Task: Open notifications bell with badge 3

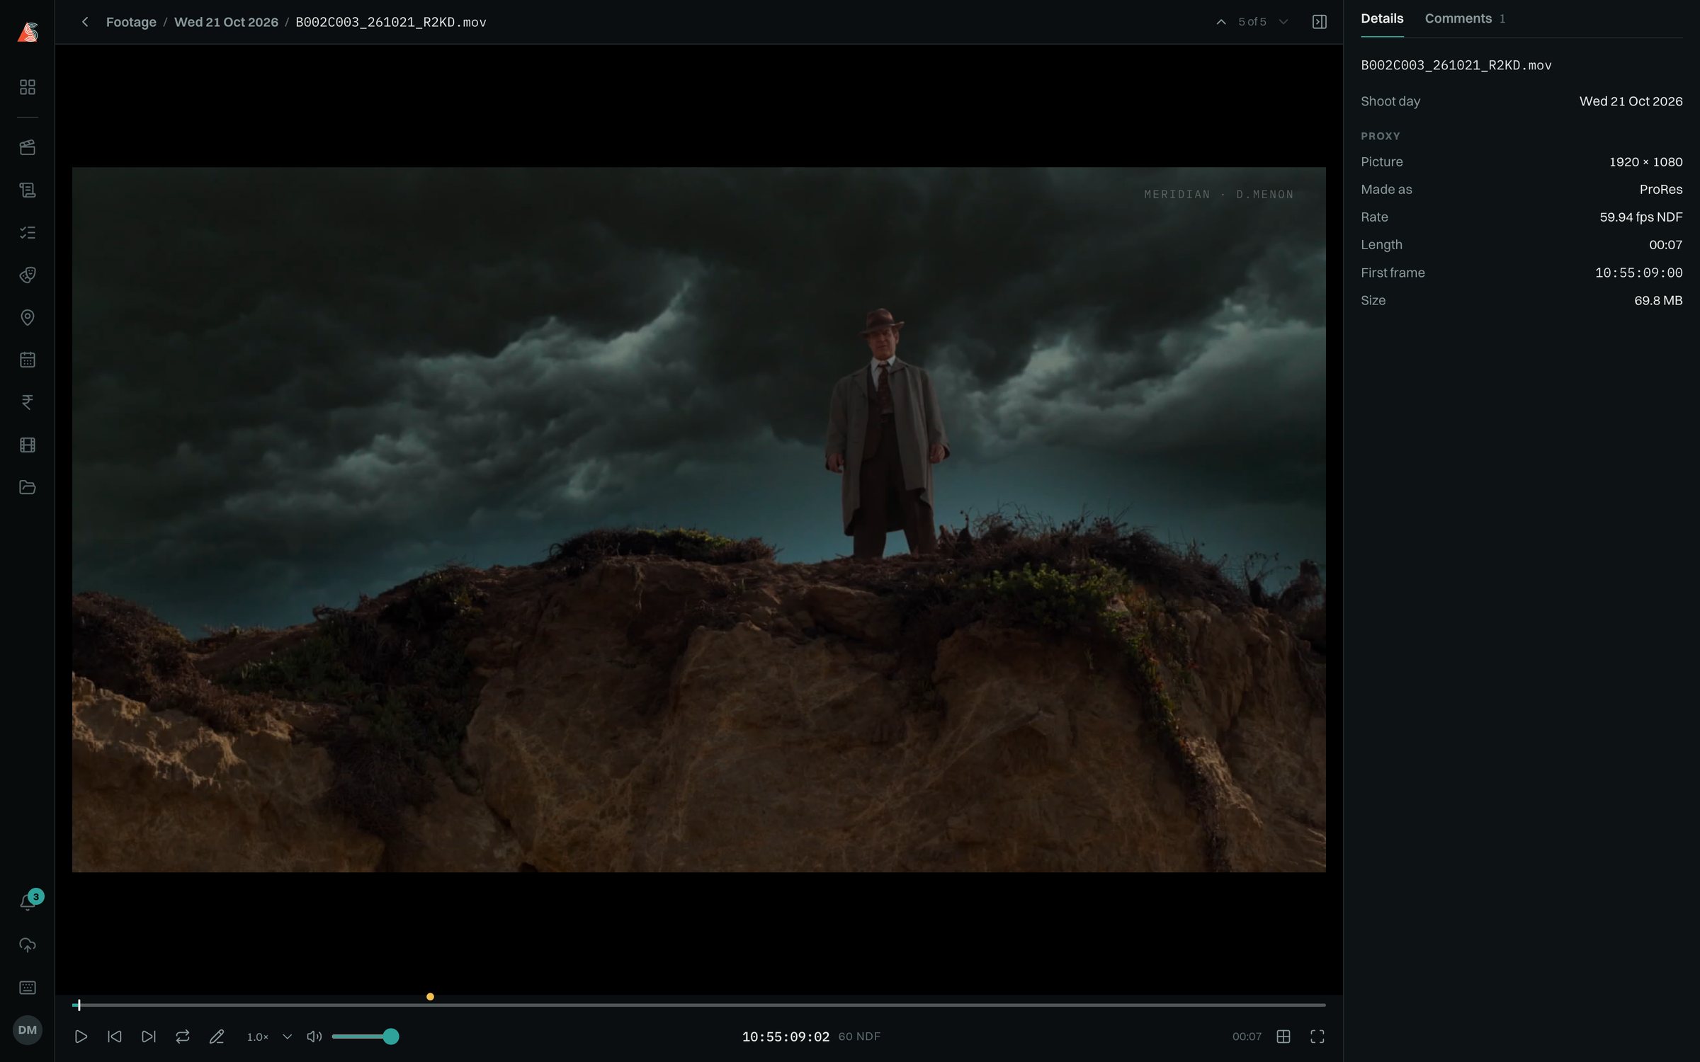Action: (28, 901)
